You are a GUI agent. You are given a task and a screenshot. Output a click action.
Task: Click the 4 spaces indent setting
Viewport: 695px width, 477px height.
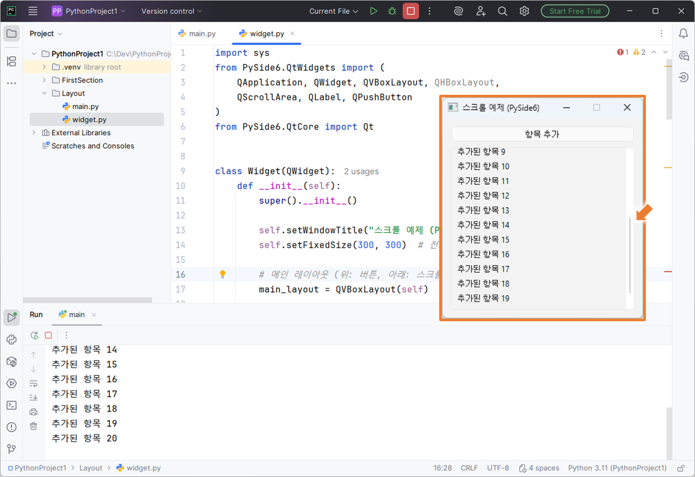click(x=539, y=468)
